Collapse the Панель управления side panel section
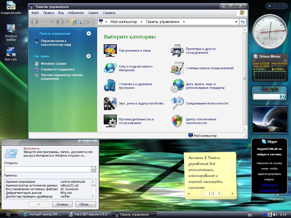This screenshot has width=291, height=218. click(89, 33)
